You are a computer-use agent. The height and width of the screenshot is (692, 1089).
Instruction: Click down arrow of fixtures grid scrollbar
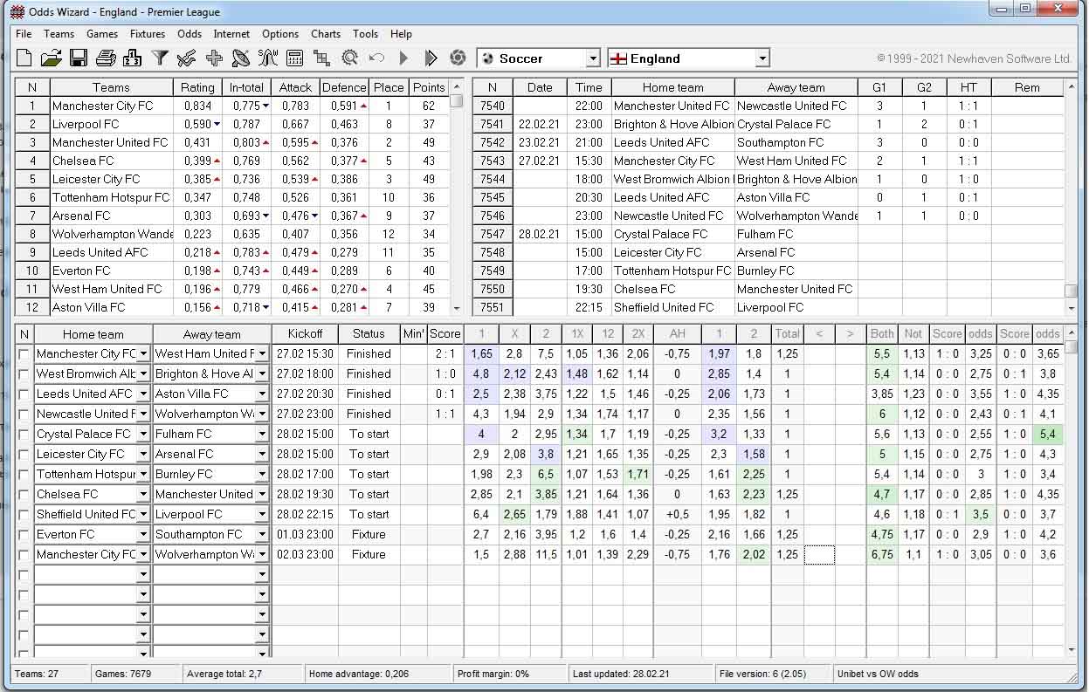tap(1072, 650)
